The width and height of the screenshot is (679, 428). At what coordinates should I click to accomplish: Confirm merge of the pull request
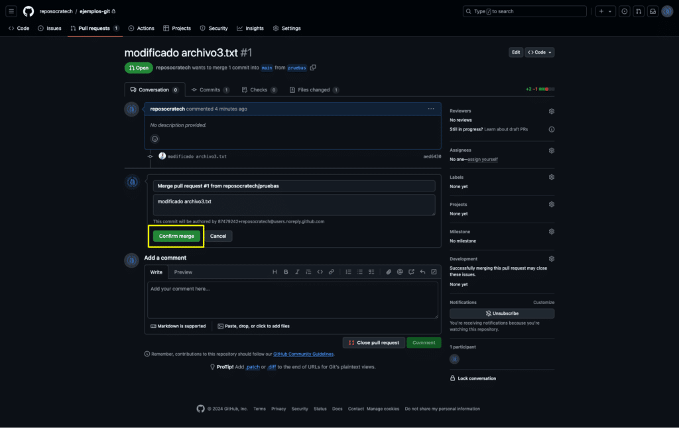pyautogui.click(x=176, y=237)
